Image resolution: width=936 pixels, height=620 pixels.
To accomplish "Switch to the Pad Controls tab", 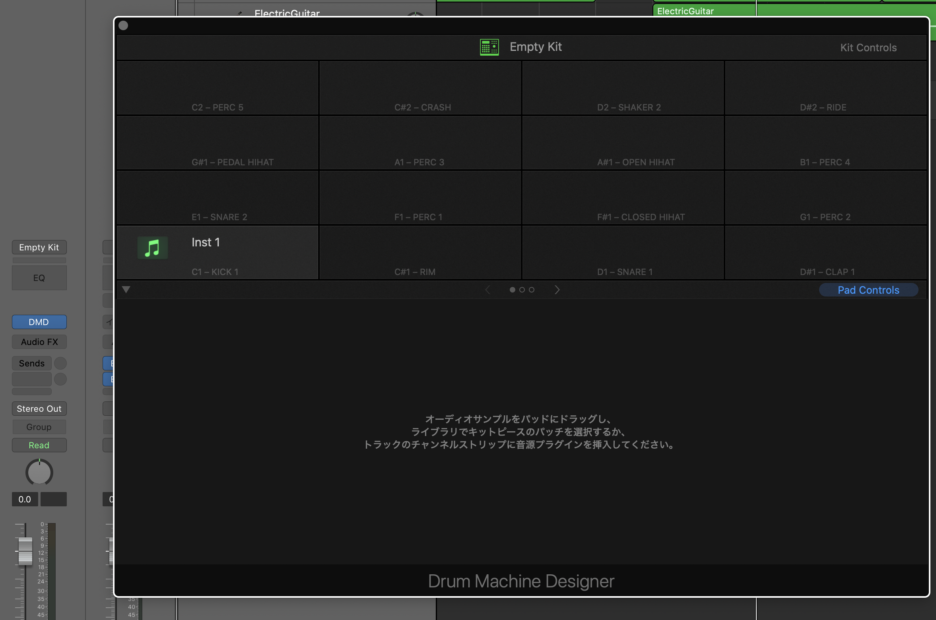I will pos(868,290).
